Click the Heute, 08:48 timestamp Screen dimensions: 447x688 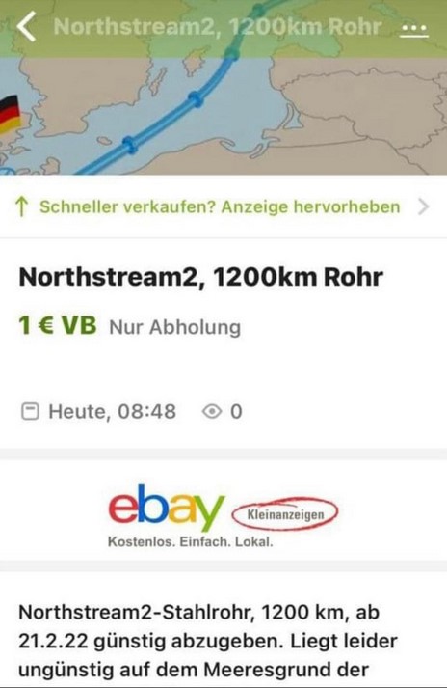[x=112, y=412]
